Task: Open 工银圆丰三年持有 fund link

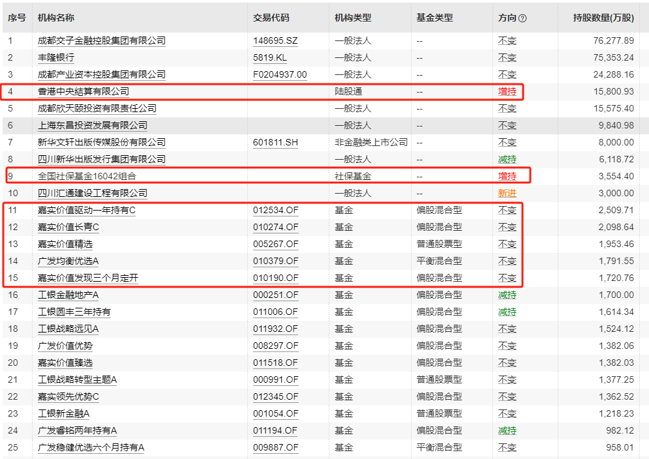Action: point(74,312)
